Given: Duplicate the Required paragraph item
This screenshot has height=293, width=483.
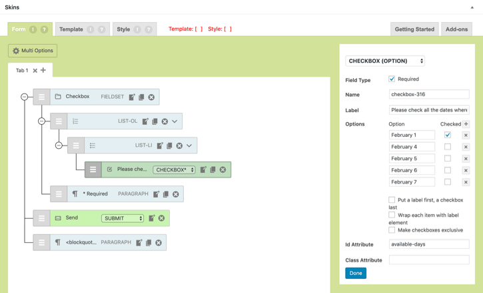Looking at the screenshot, I should (166, 194).
